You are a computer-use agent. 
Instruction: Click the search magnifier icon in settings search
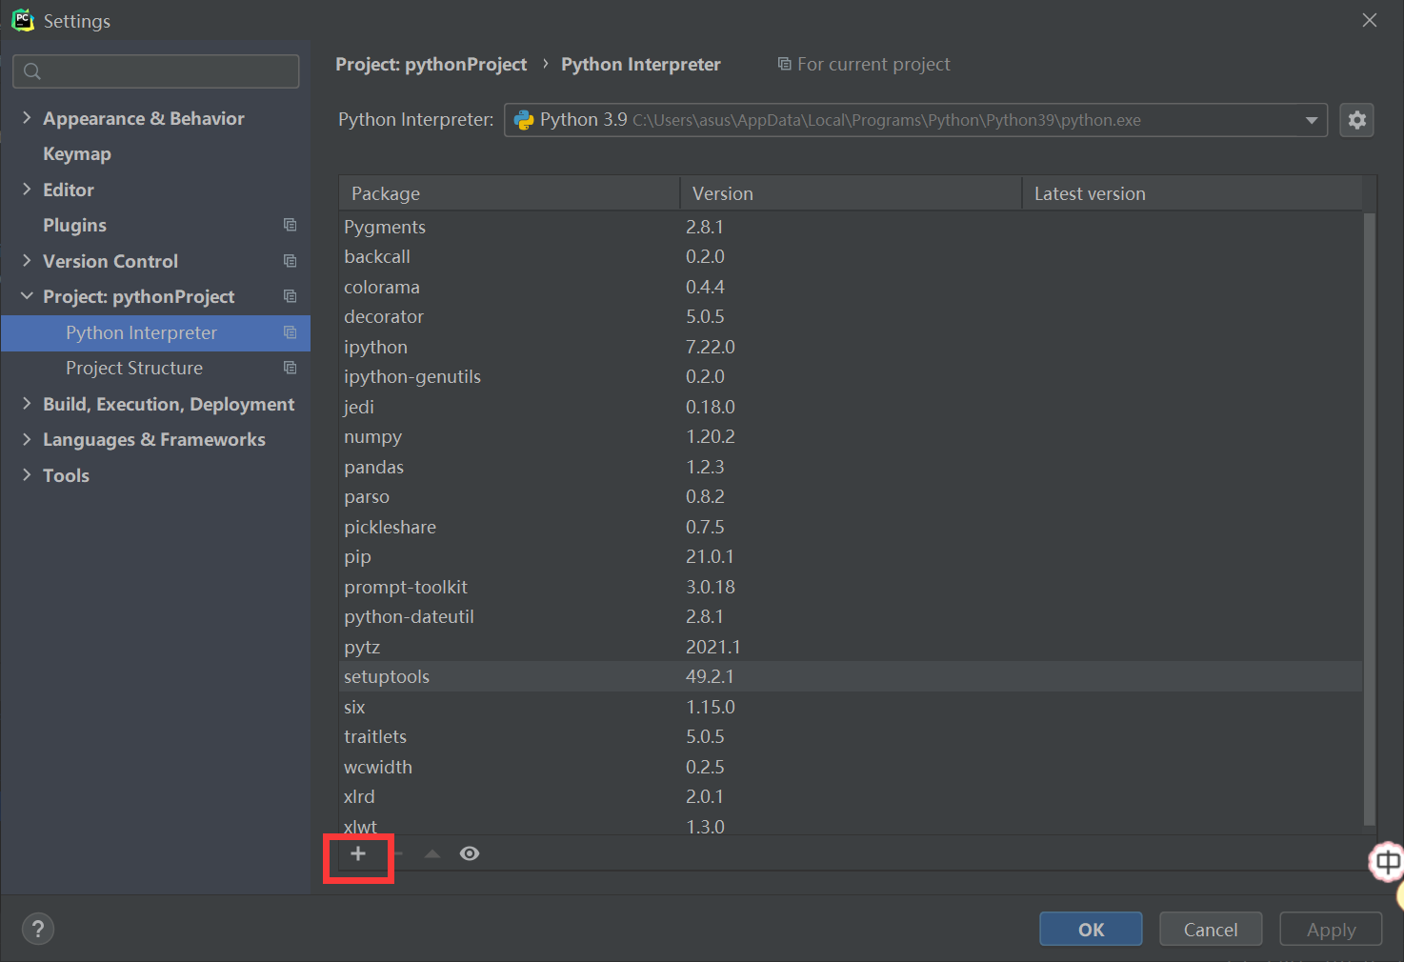point(32,71)
